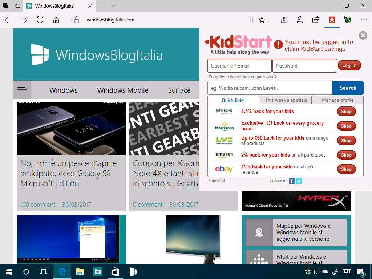Viewport: 372px width, 279px height.
Task: Refresh the current page
Action: (40, 20)
